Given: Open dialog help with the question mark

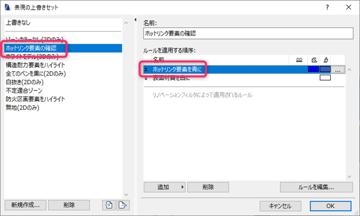Looking at the screenshot, I should (x=327, y=7).
